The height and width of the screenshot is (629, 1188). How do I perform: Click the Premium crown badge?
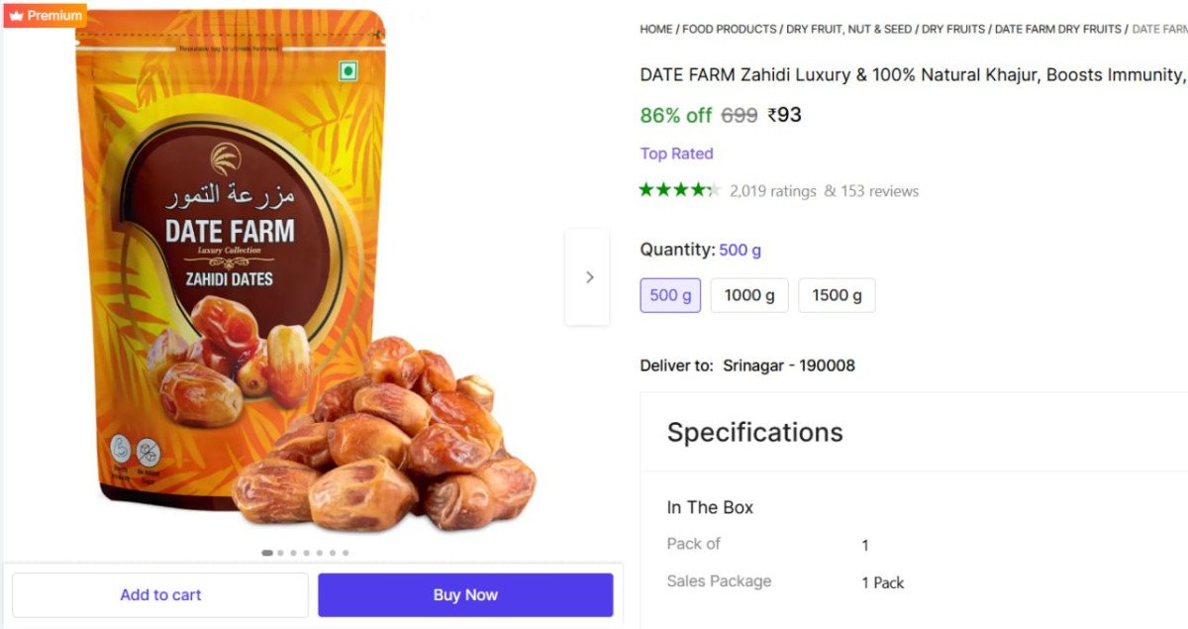coord(46,15)
